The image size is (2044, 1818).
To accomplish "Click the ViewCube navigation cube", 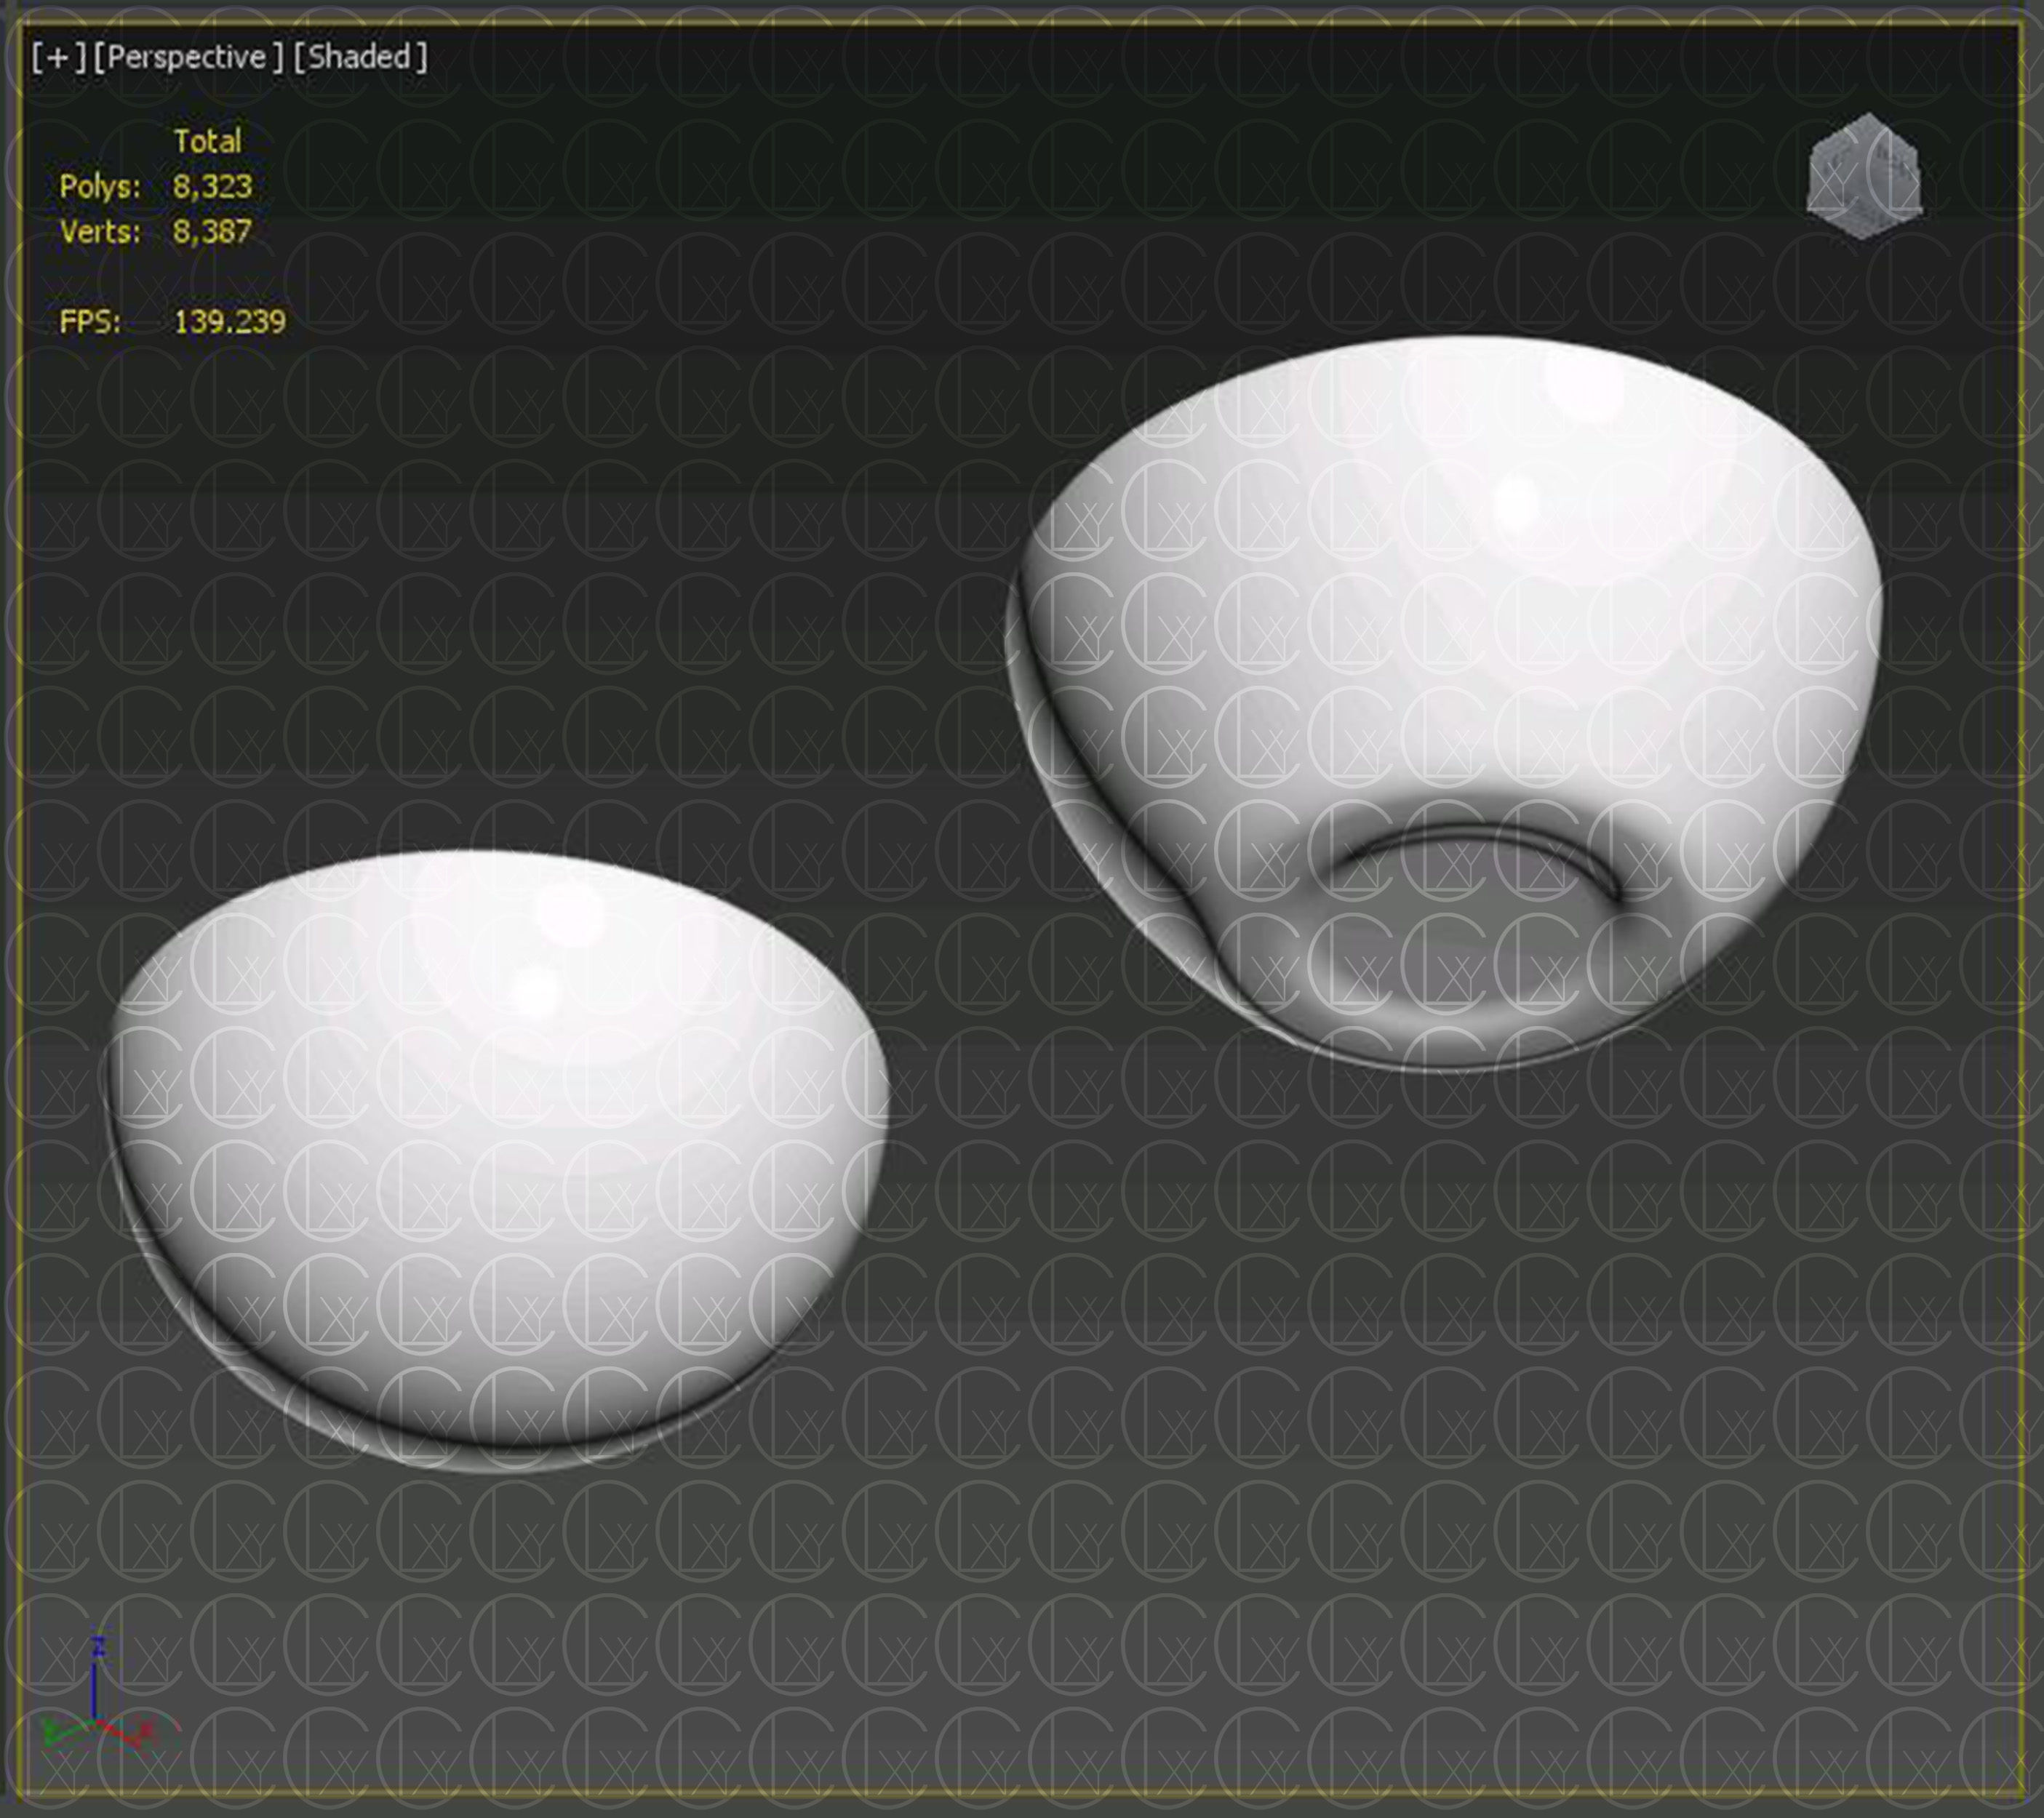I will tap(1865, 177).
